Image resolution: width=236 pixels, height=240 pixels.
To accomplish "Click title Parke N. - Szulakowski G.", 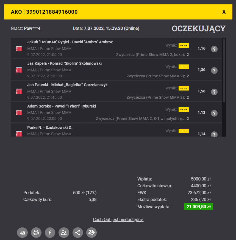I will (50, 128).
